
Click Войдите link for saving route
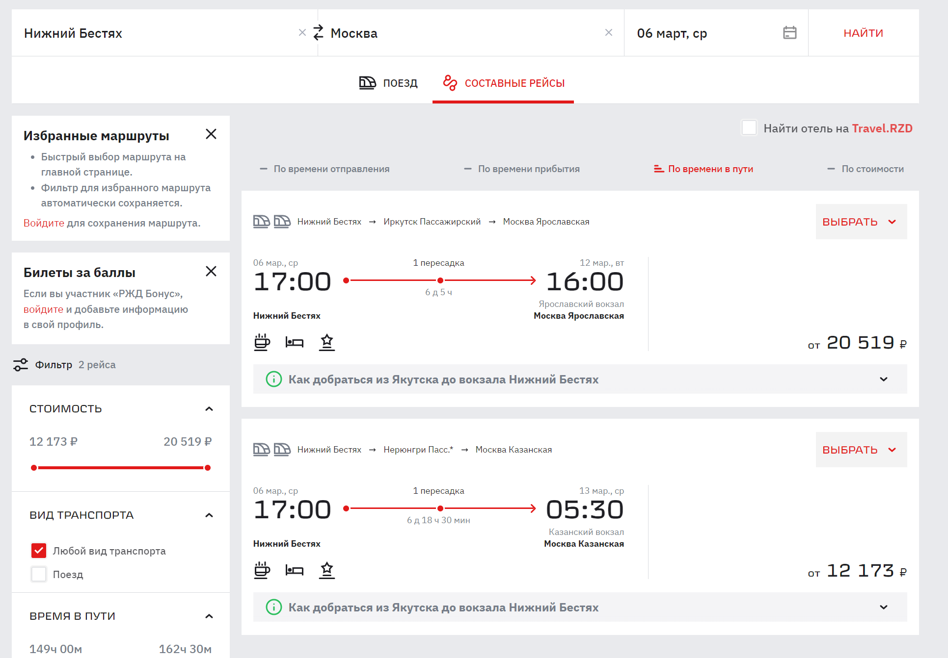click(x=44, y=223)
